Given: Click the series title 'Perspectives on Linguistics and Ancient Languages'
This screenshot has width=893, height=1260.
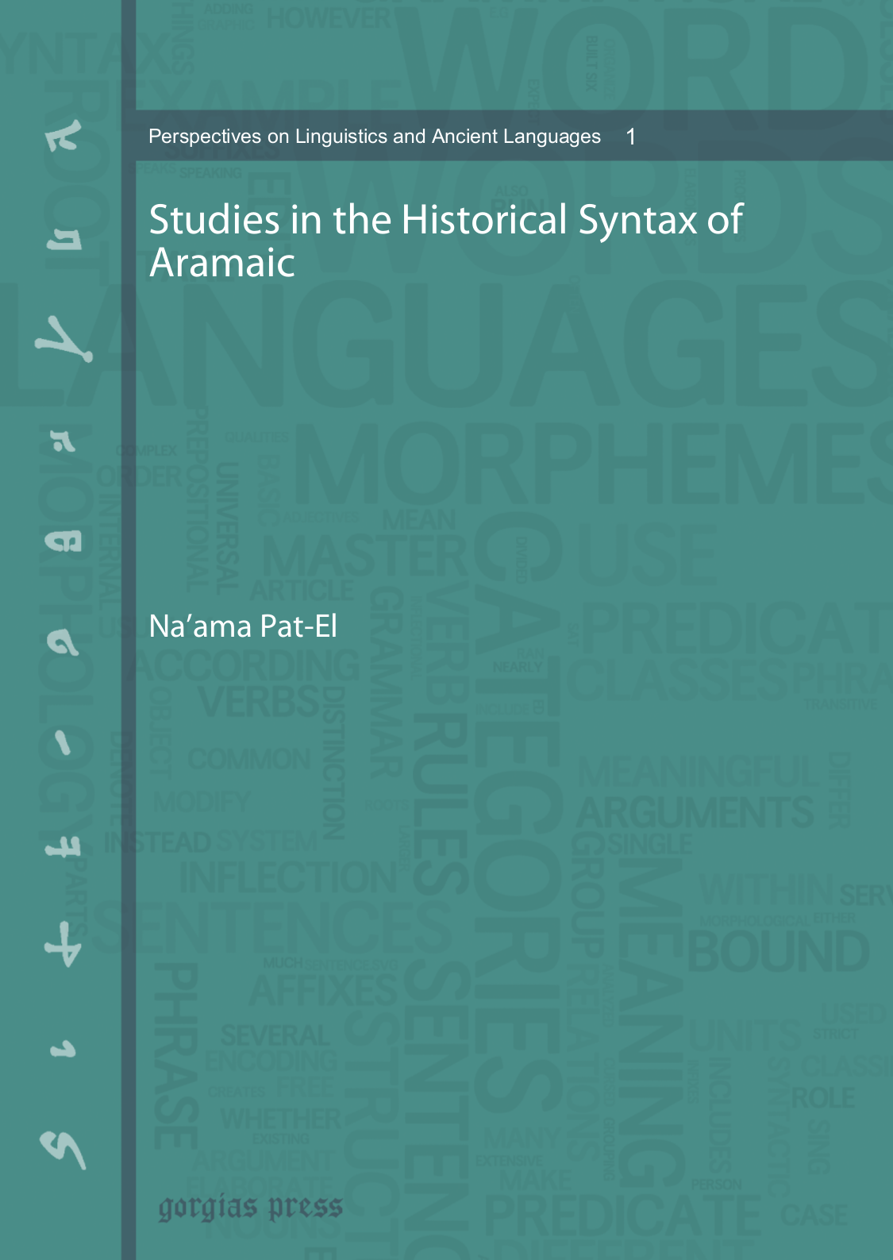Looking at the screenshot, I should [x=375, y=137].
